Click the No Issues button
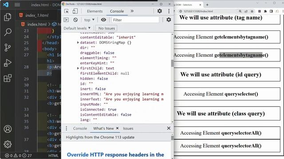This screenshot has height=159, width=284. tap(106, 28)
